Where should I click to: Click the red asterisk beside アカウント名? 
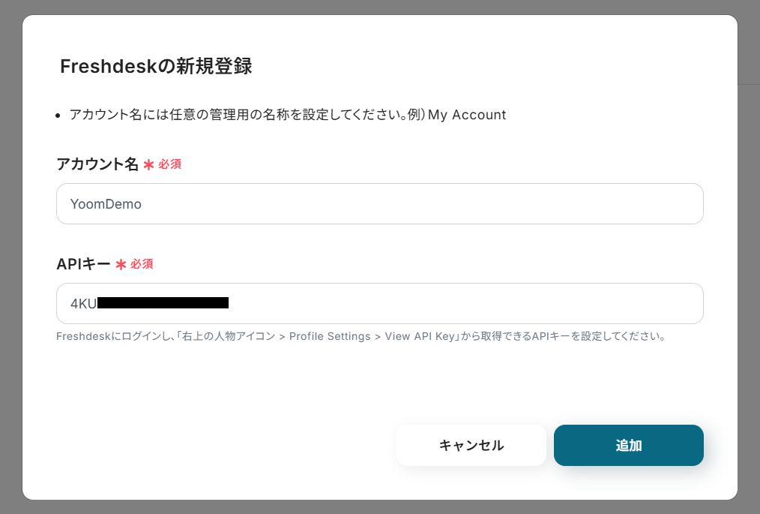pos(148,164)
